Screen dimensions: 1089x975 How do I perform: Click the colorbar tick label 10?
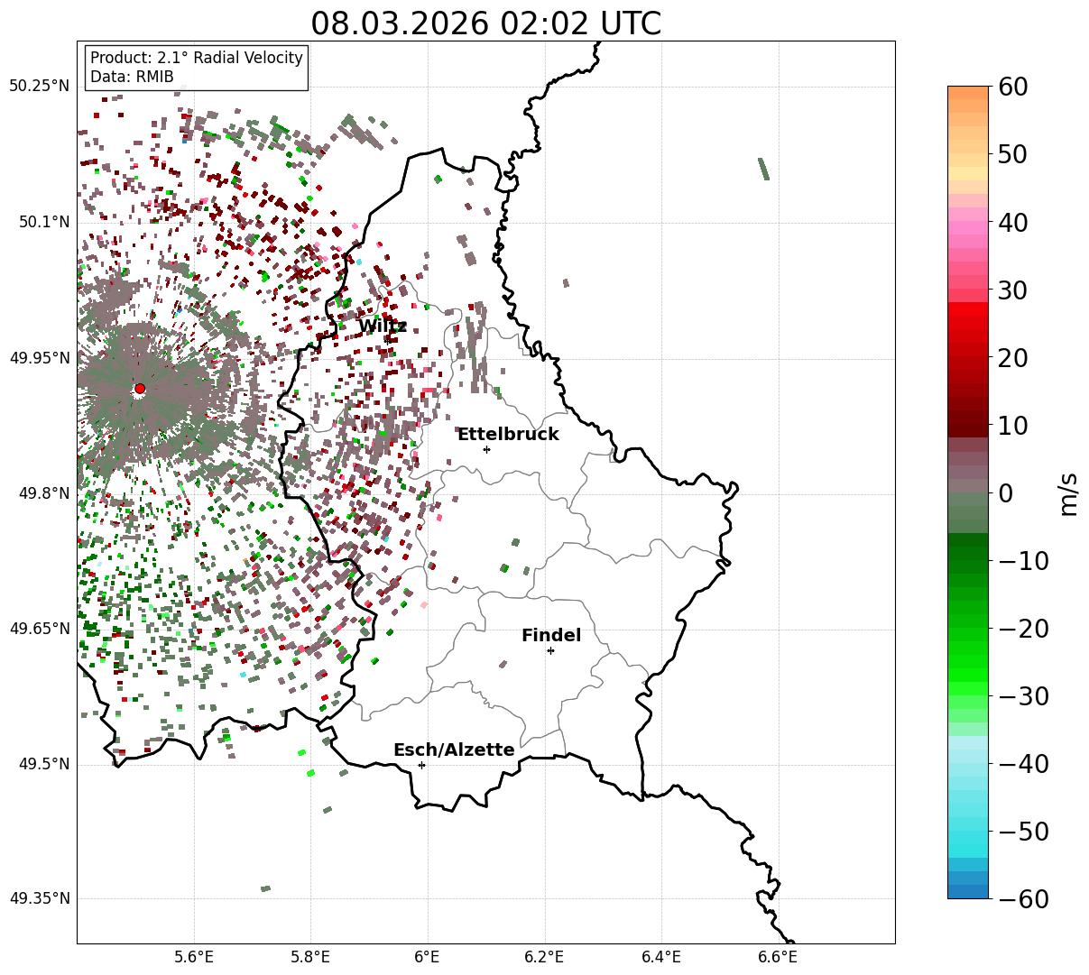[x=1014, y=426]
